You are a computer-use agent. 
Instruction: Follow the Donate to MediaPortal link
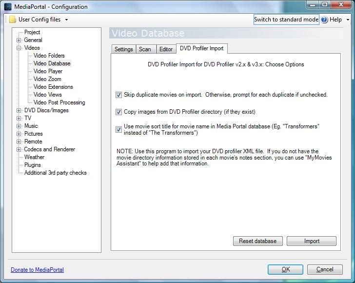point(37,270)
